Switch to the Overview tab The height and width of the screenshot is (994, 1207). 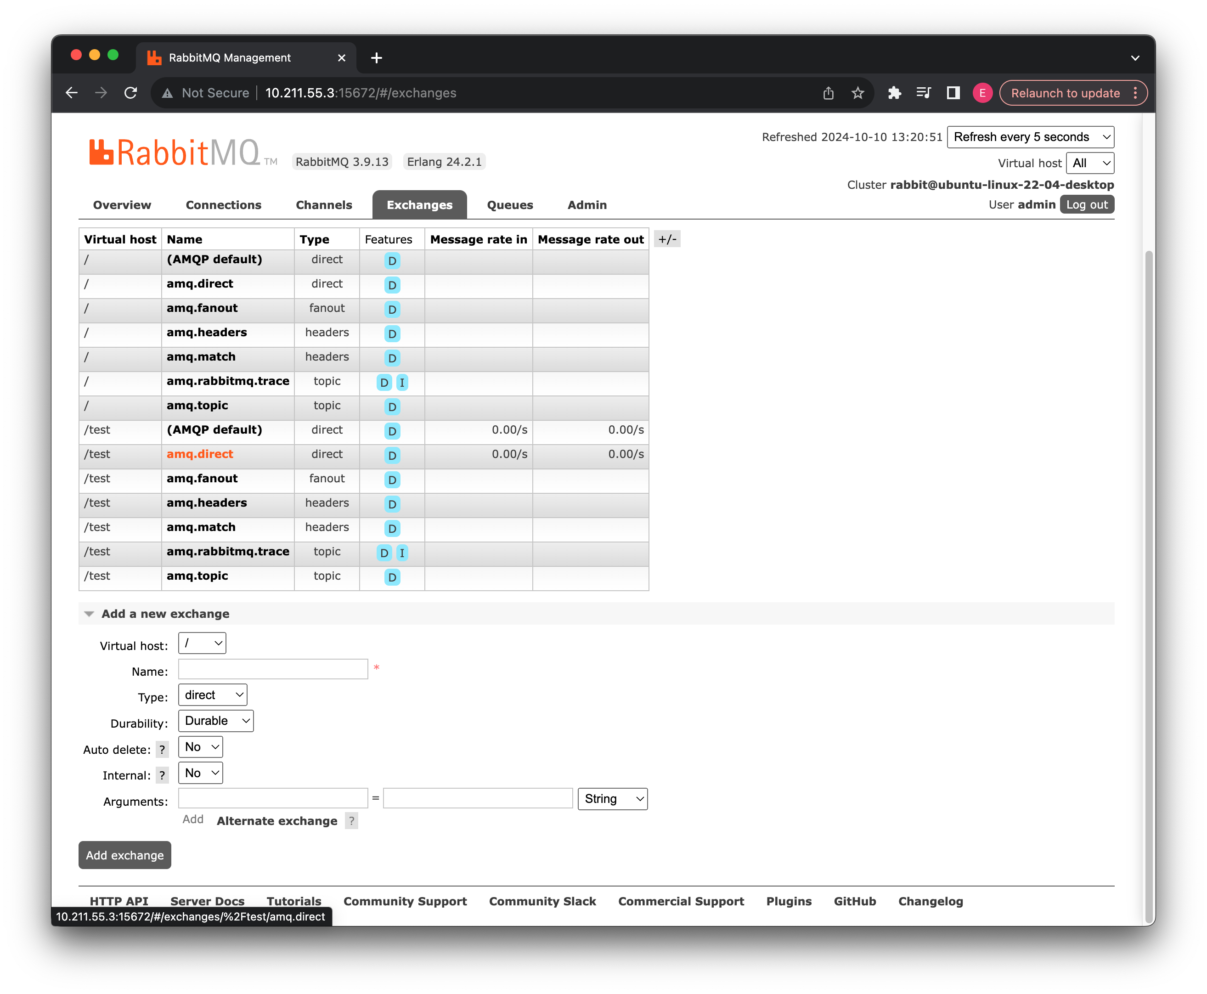[122, 205]
